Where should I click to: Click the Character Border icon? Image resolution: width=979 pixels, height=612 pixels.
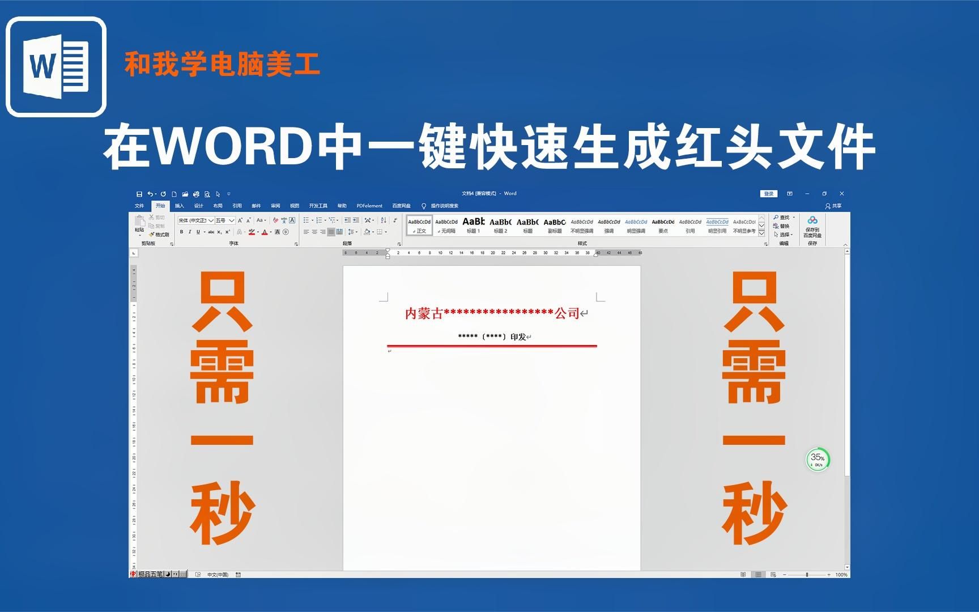pyautogui.click(x=292, y=220)
